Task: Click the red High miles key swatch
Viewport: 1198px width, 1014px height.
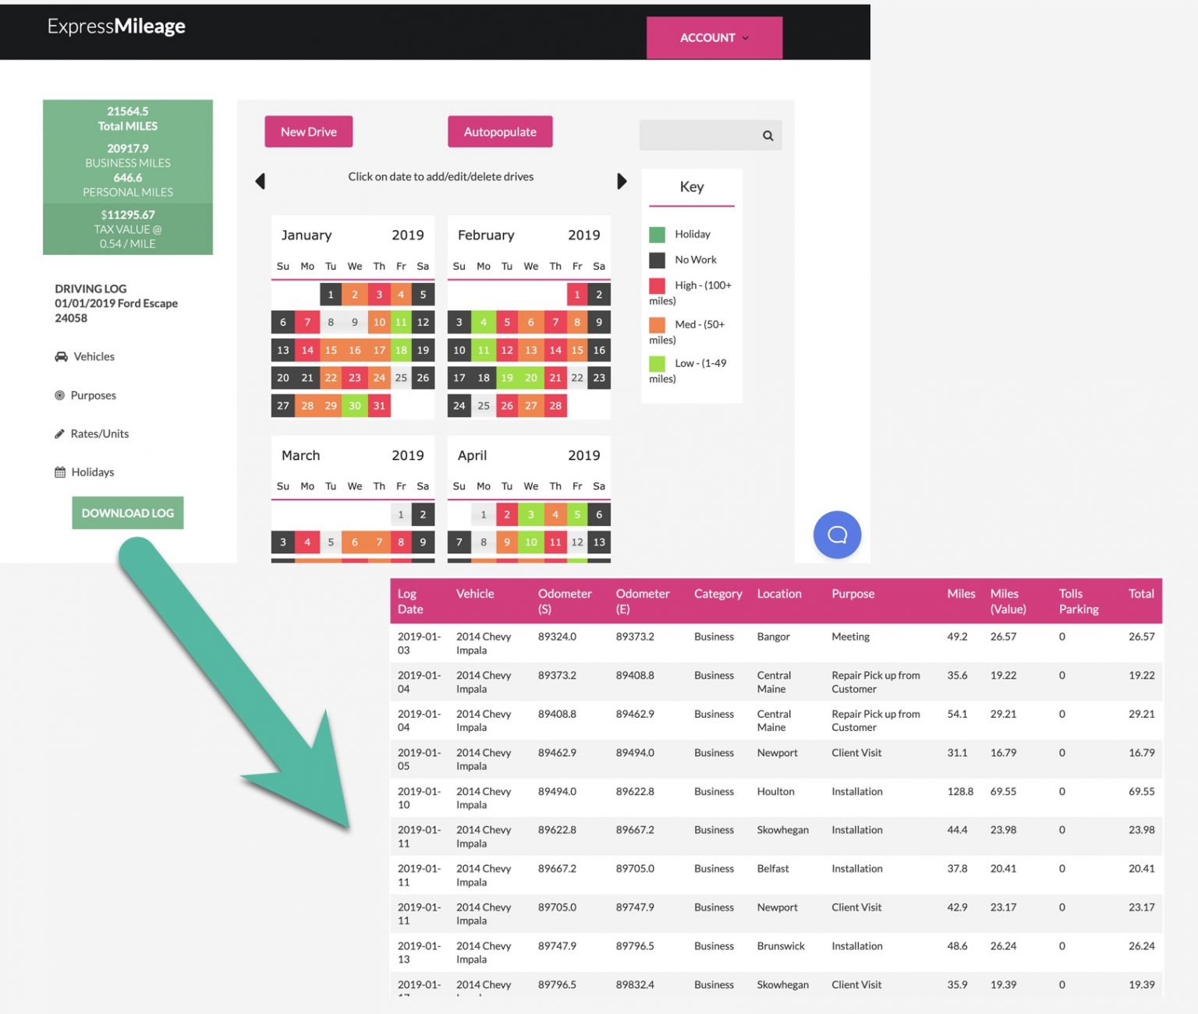Action: [x=657, y=285]
